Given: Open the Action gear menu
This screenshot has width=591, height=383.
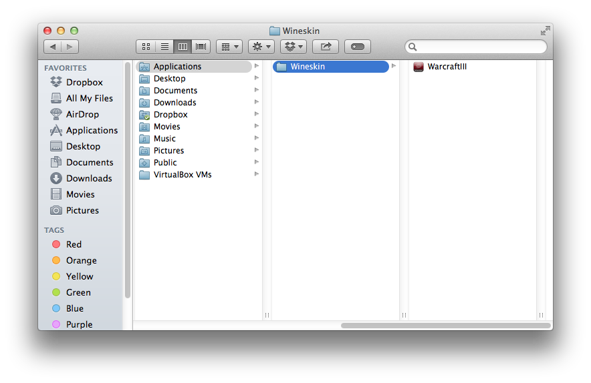Looking at the screenshot, I should [261, 47].
